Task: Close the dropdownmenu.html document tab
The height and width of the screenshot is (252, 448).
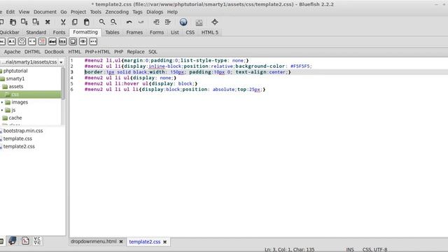Action: click(121, 241)
